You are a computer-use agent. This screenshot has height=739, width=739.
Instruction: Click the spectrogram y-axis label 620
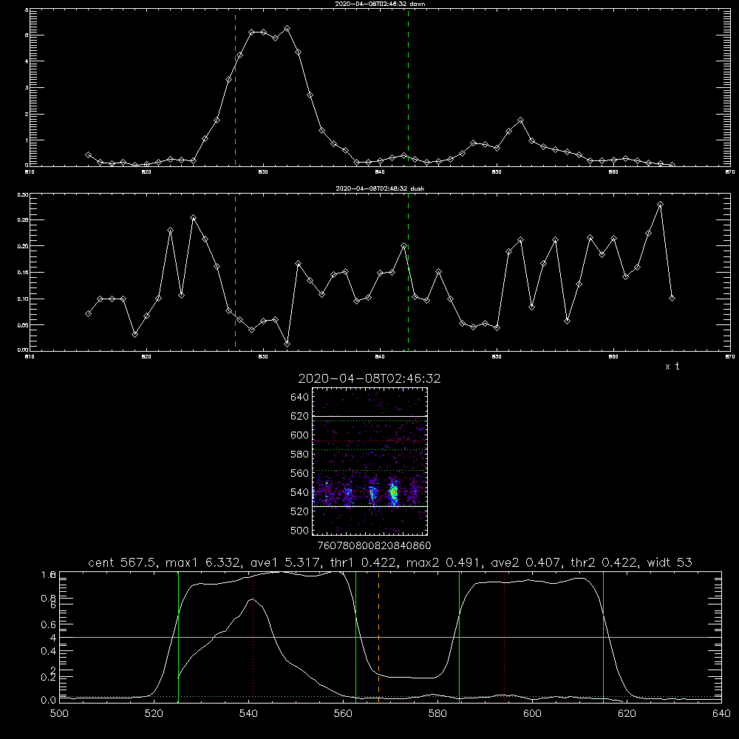(300, 416)
